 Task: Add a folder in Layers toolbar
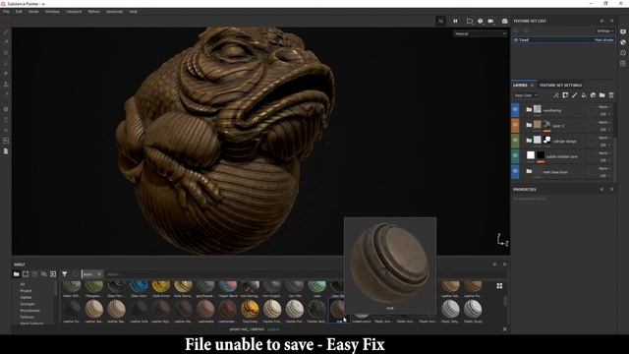tap(602, 95)
